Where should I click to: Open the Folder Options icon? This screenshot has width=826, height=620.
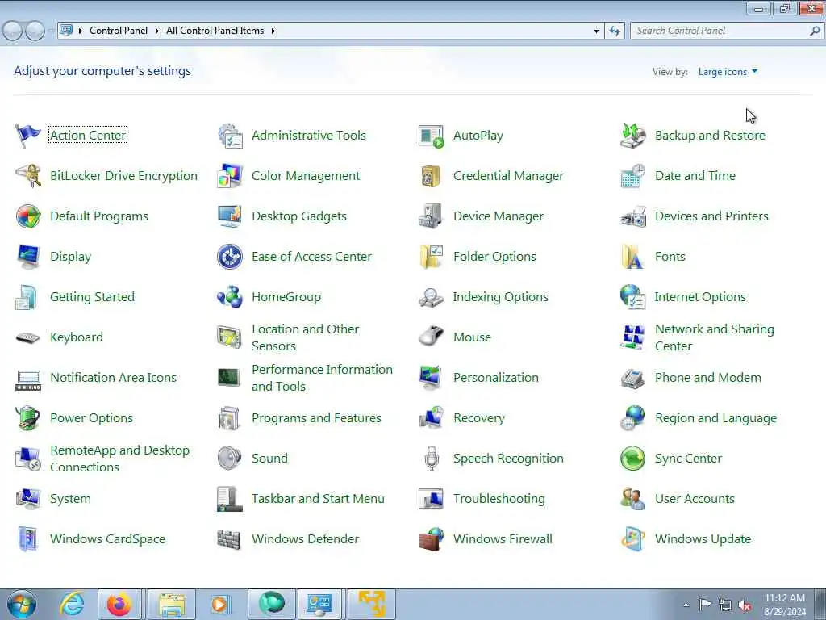point(432,257)
